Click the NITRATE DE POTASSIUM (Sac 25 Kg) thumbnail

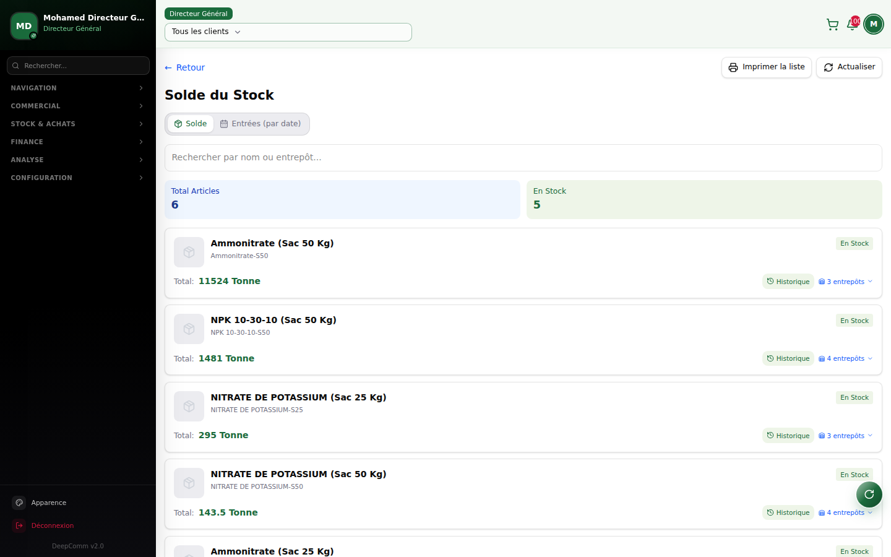click(x=189, y=407)
